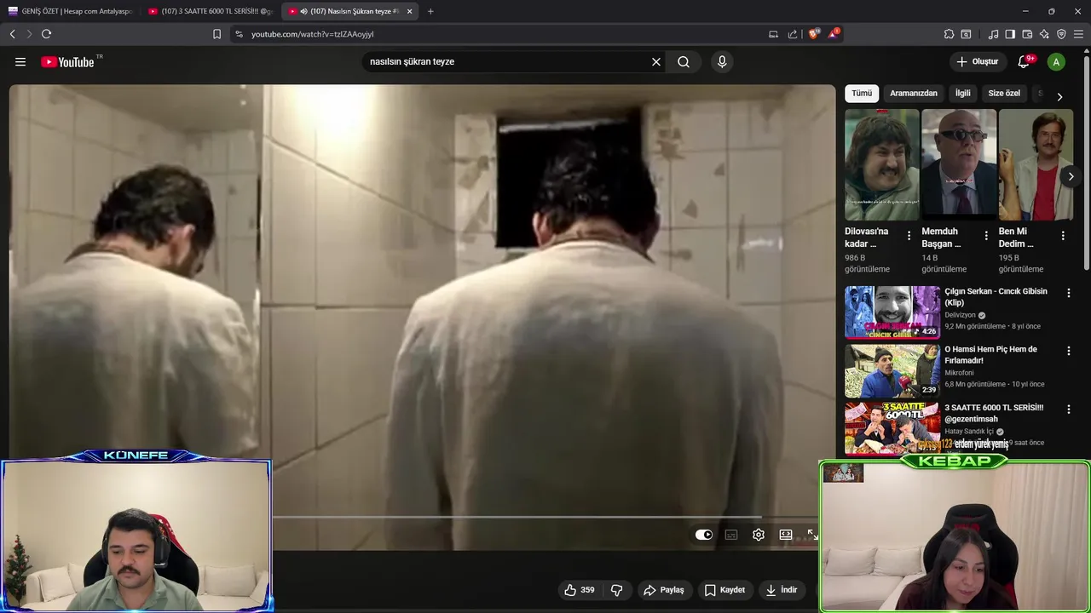Click the Oluştur create button
The height and width of the screenshot is (613, 1091).
click(977, 62)
